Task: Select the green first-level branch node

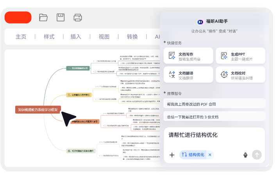Action: [x=78, y=68]
